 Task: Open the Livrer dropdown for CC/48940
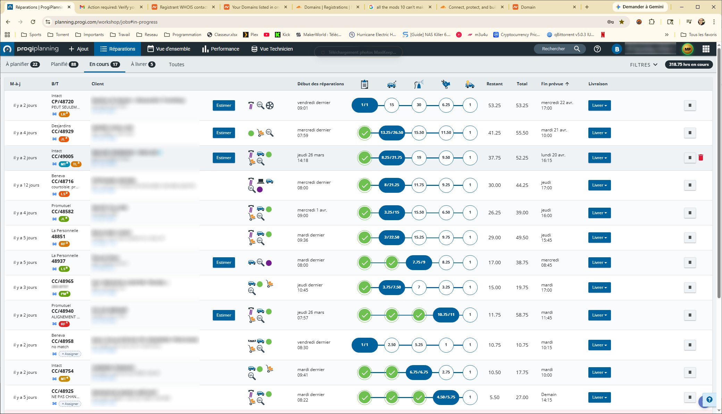[x=599, y=315]
